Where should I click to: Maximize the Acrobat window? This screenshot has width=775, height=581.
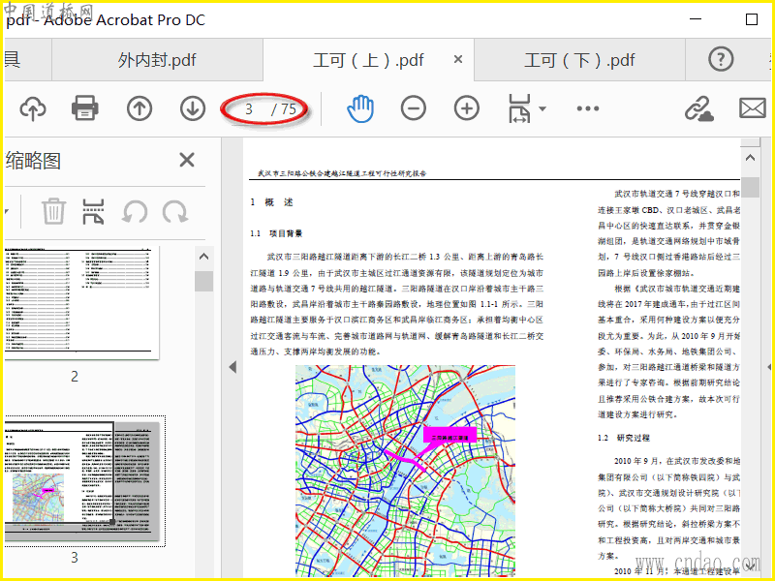752,19
